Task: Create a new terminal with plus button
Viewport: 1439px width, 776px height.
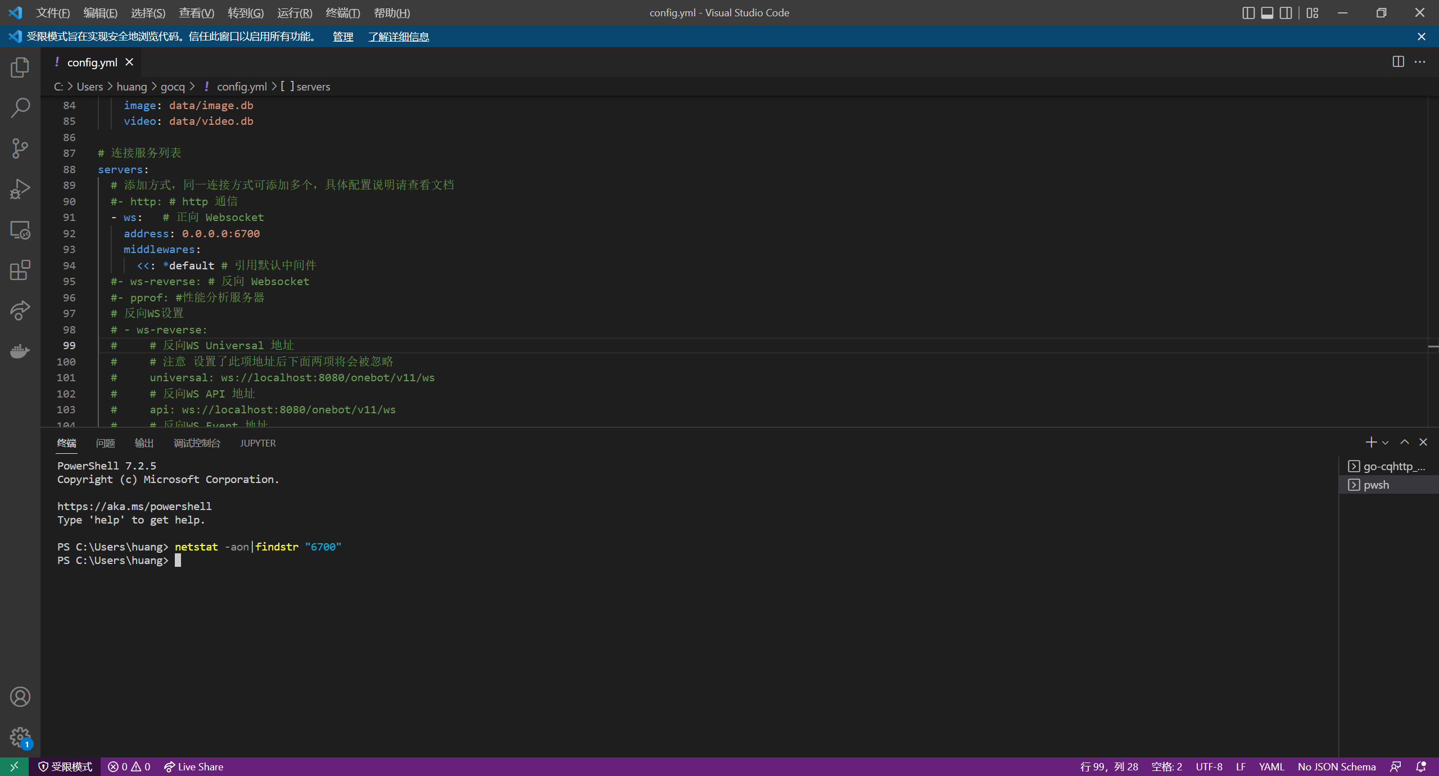Action: point(1372,443)
